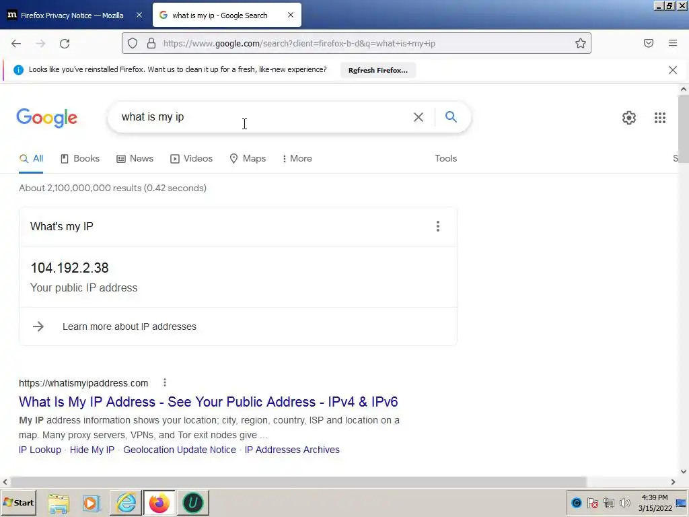Screen dimensions: 689x517
Task: Reload the current page
Action: (65, 44)
